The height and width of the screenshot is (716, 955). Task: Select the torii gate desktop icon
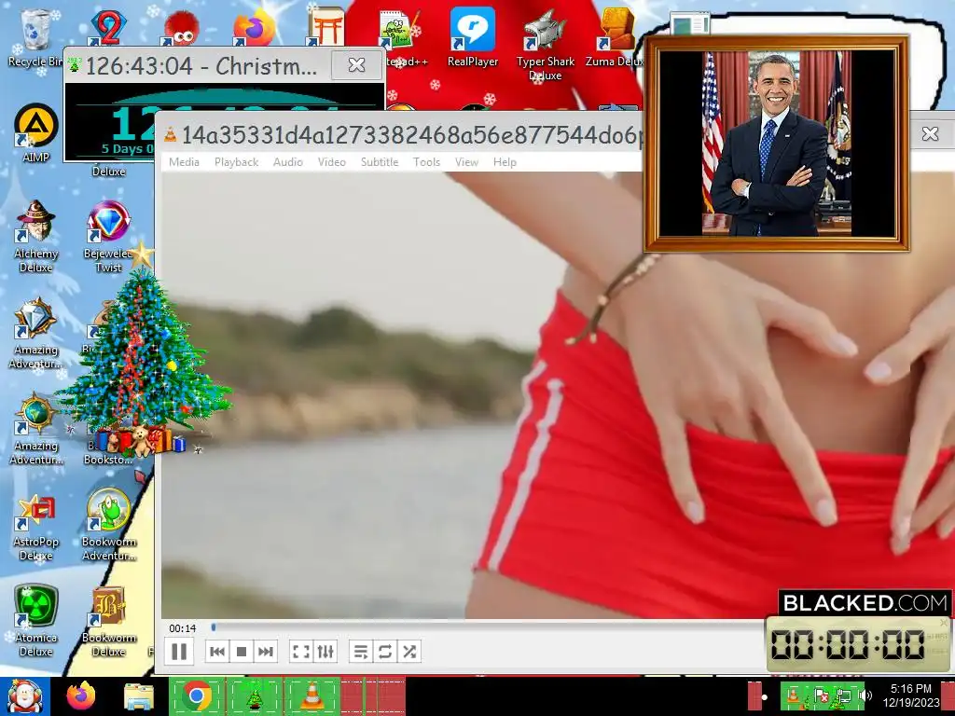(325, 27)
